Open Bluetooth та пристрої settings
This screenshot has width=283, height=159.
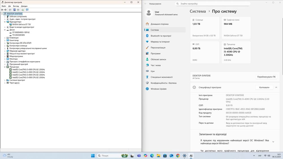[x=165, y=36]
